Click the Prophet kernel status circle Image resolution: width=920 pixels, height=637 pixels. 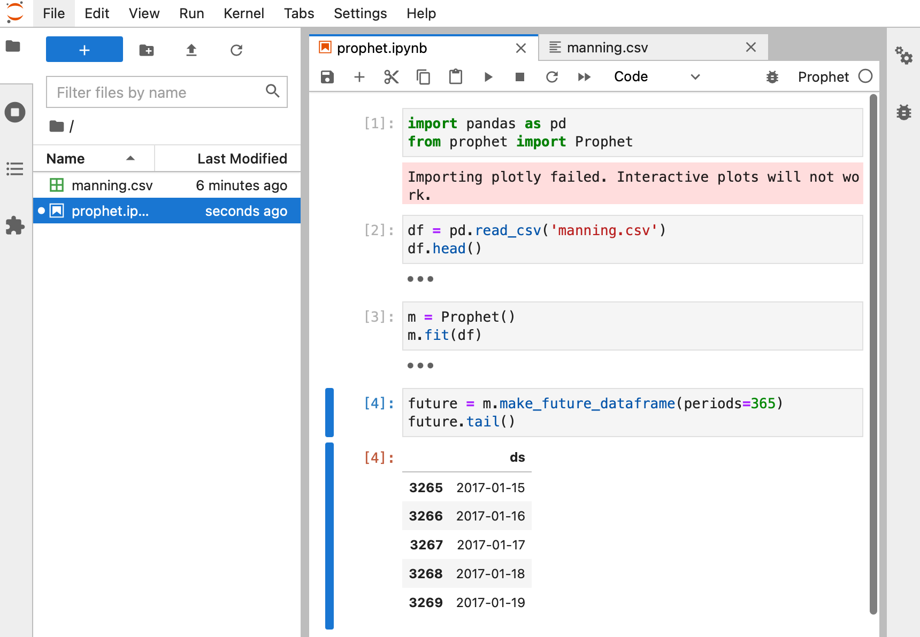tap(865, 76)
